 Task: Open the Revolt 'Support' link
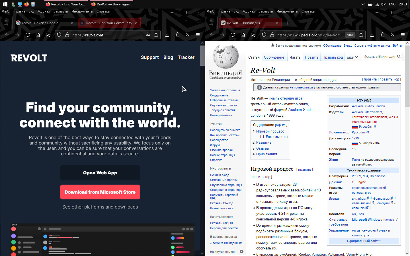[150, 57]
